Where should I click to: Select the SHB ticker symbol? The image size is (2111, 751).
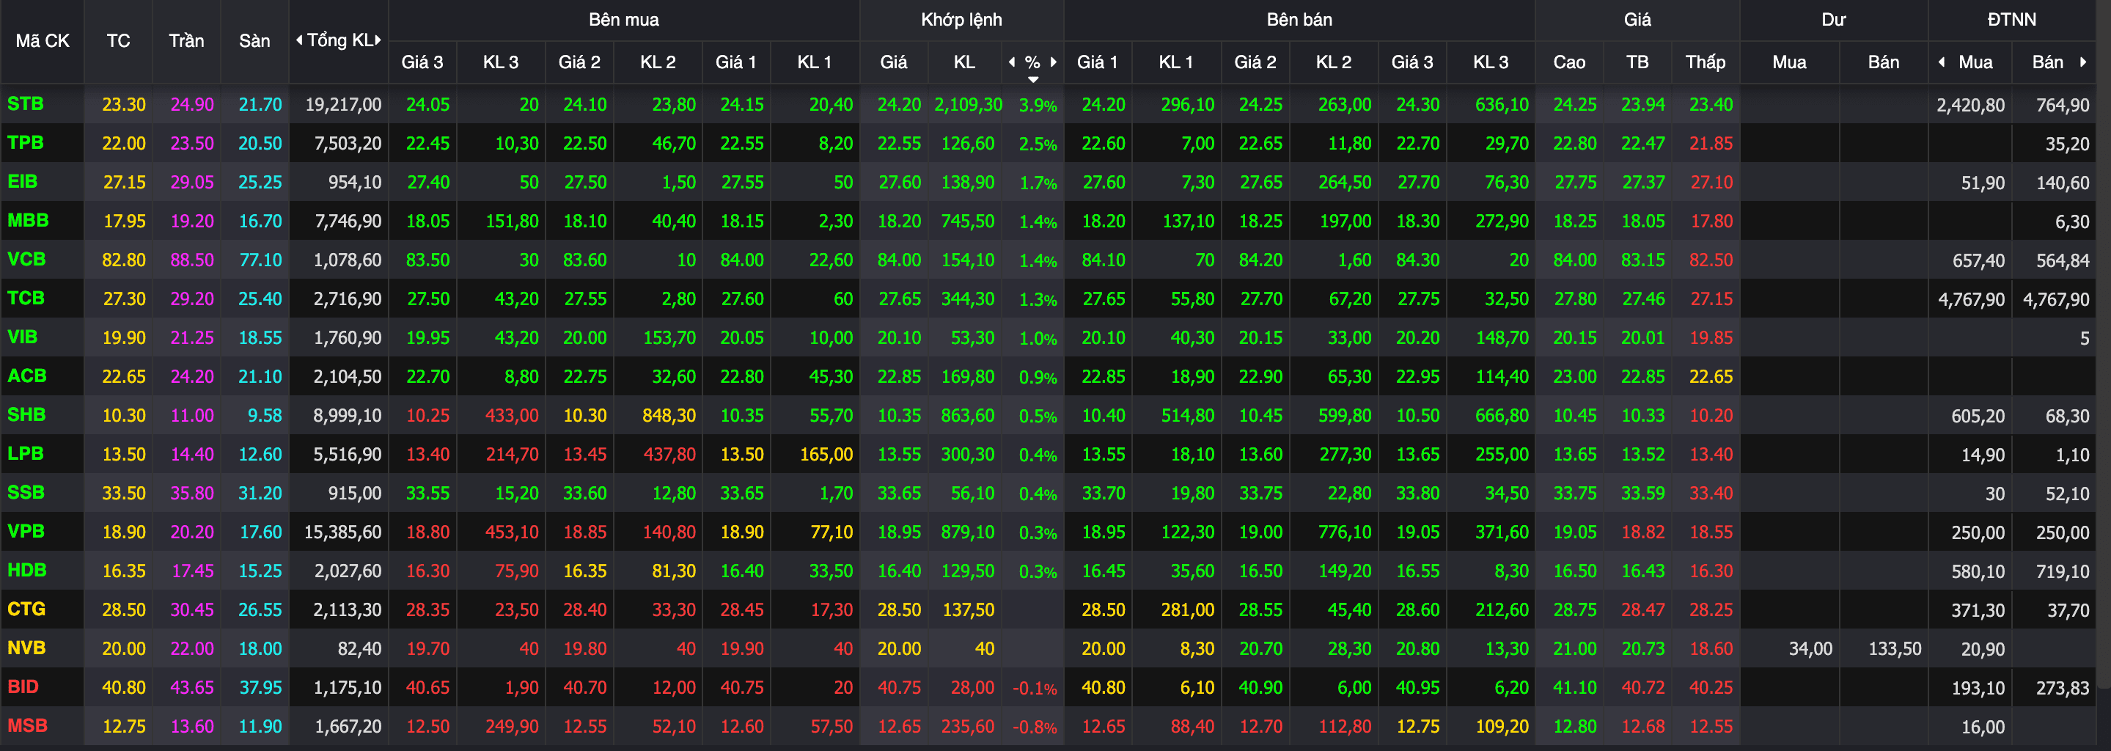pos(26,415)
